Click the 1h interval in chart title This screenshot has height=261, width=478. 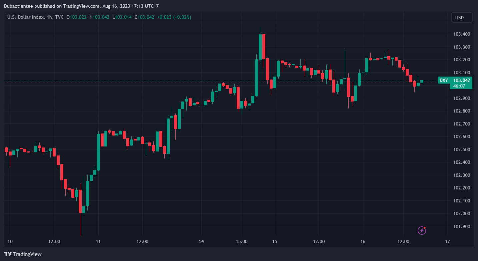[49, 17]
